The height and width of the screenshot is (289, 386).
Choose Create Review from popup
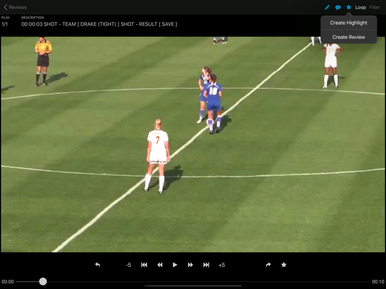point(349,37)
